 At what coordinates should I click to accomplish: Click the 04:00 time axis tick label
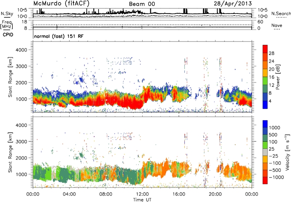click(x=69, y=194)
